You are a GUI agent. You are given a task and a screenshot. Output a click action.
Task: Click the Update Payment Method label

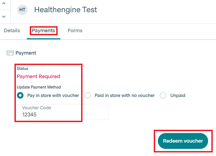(39, 87)
